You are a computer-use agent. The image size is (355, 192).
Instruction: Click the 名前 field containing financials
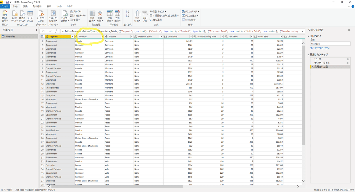[330, 43]
